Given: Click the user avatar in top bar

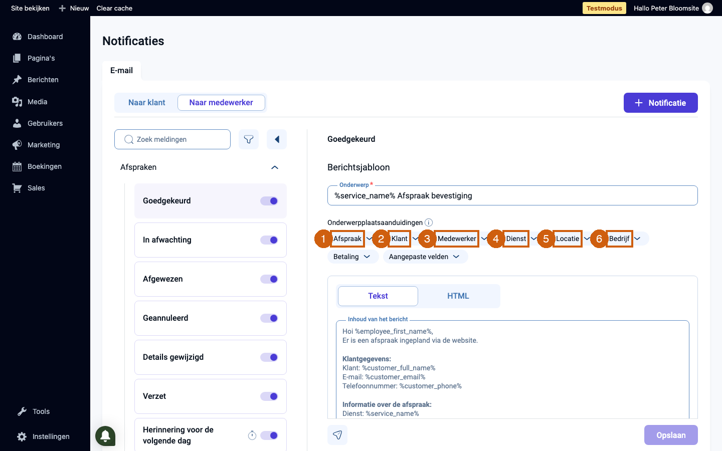Looking at the screenshot, I should click(707, 8).
